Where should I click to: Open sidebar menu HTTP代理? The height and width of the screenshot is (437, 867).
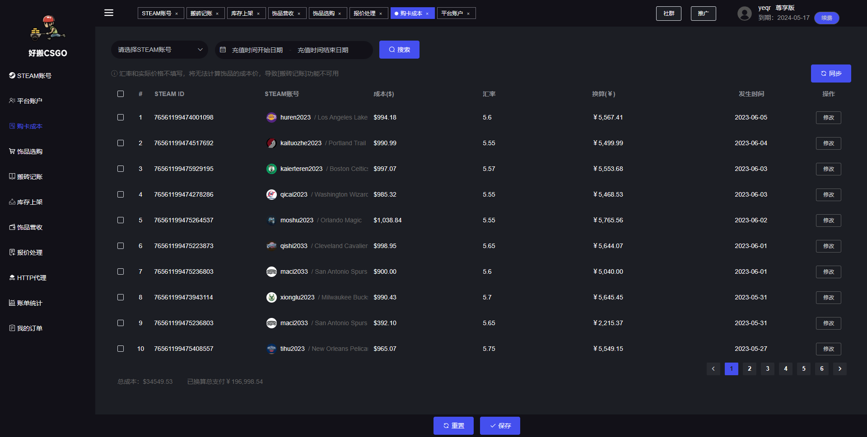[x=28, y=278]
